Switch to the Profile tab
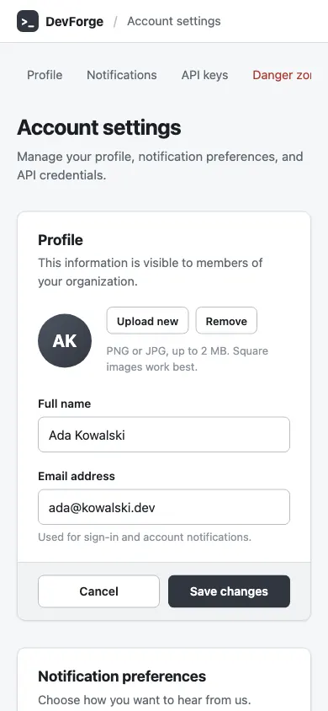328x711 pixels. 45,75
